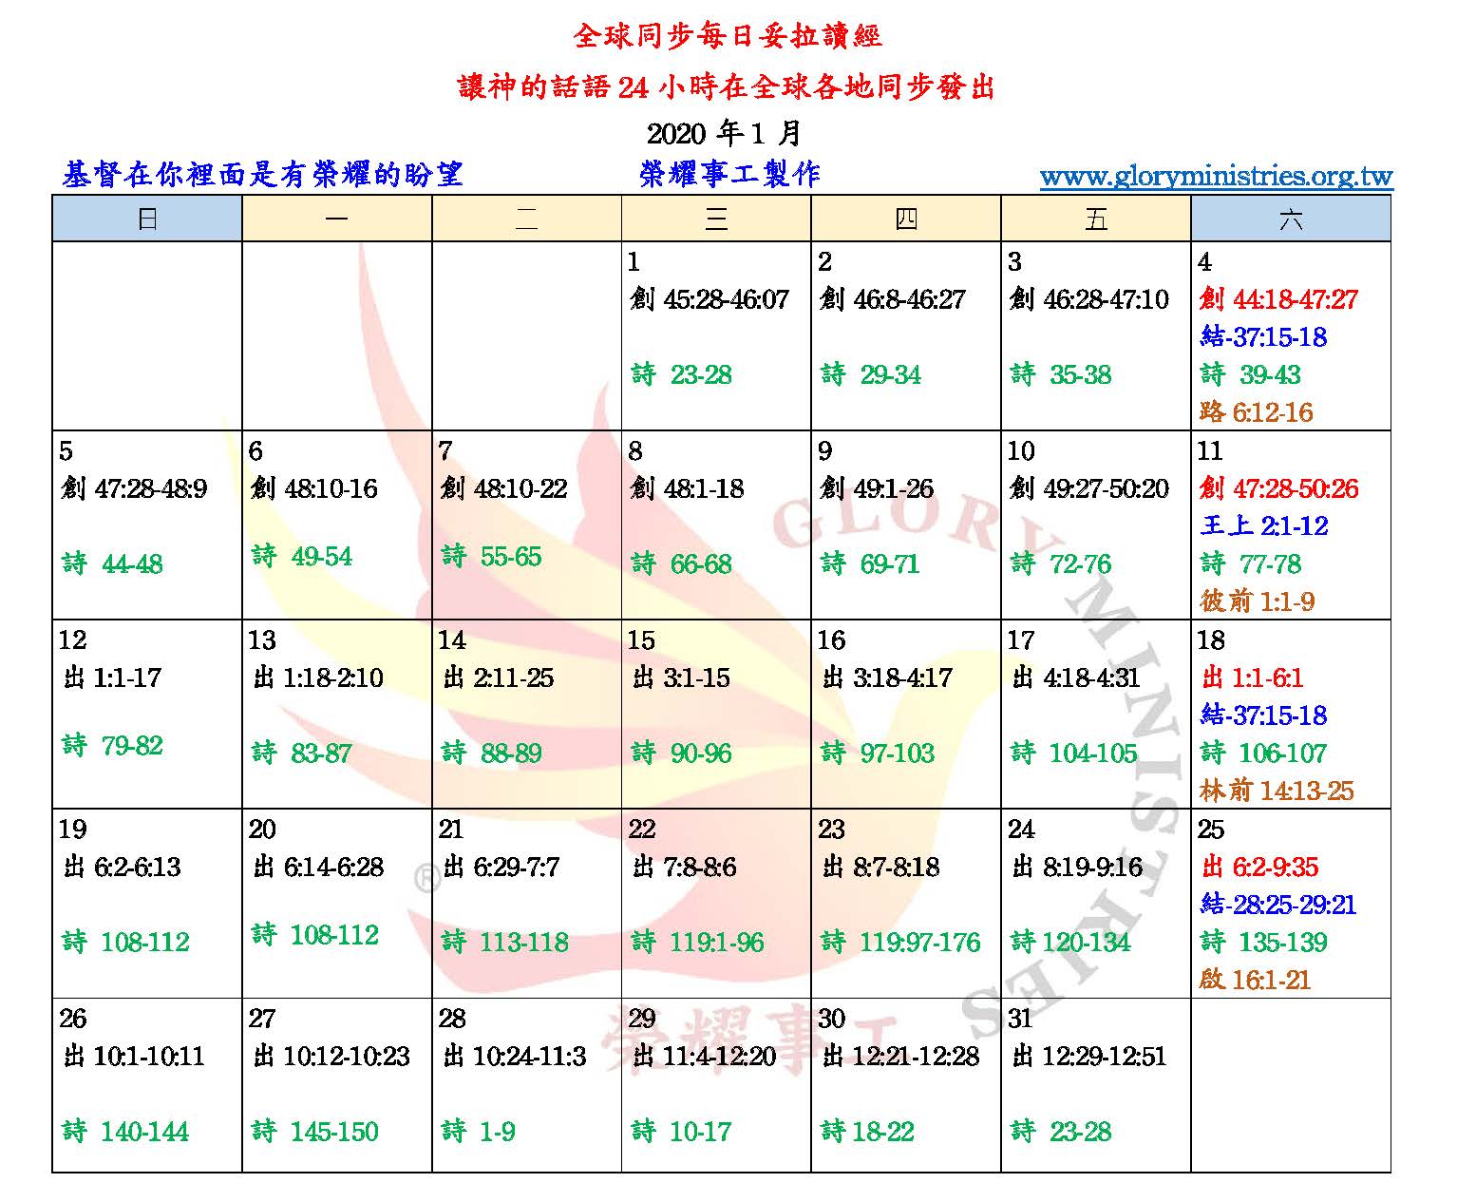The image size is (1457, 1202).
Task: Select date number 28 in the last row
Action: pyautogui.click(x=452, y=1019)
